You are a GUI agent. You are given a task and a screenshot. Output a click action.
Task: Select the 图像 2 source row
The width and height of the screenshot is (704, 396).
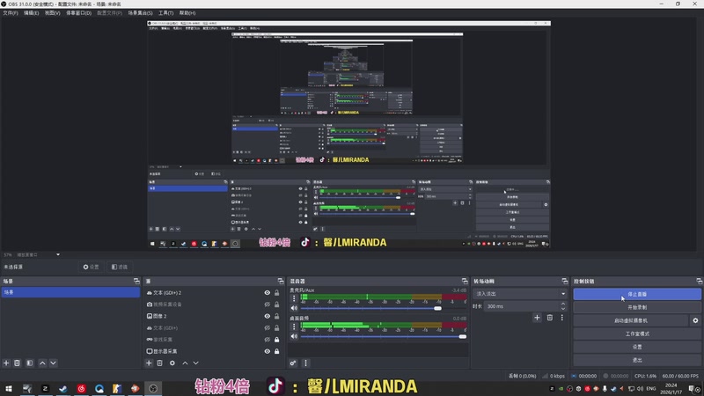tap(204, 316)
